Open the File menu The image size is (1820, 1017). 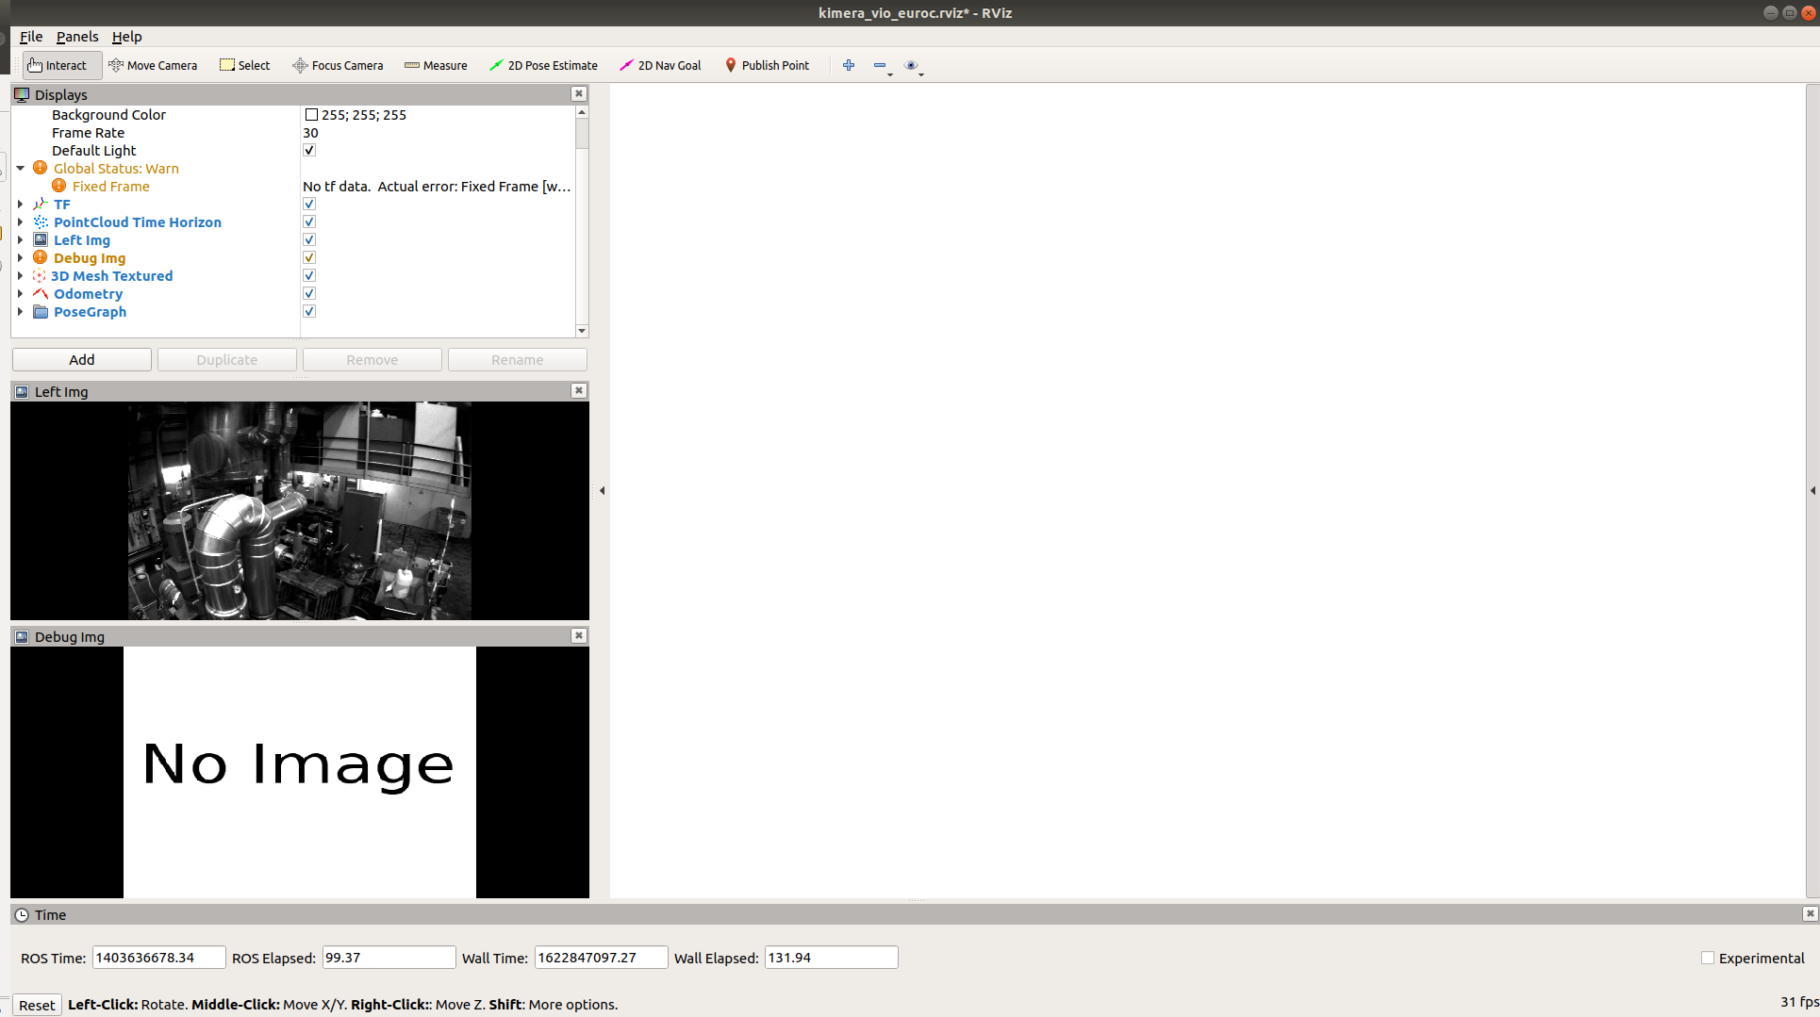point(31,37)
